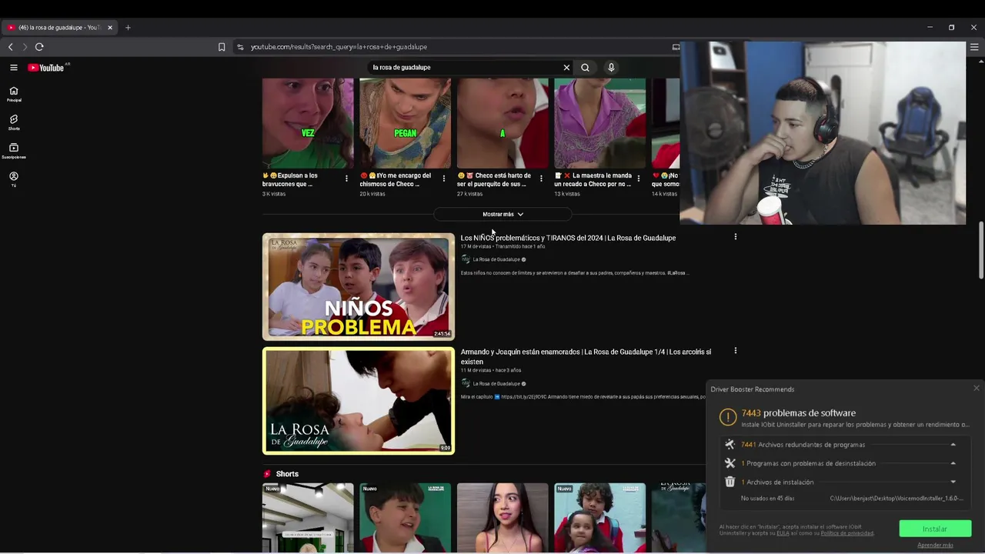
Task: Clear the search box text
Action: coord(566,68)
